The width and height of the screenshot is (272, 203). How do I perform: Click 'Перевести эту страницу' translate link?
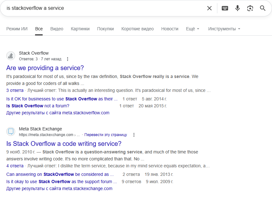[x=106, y=135]
